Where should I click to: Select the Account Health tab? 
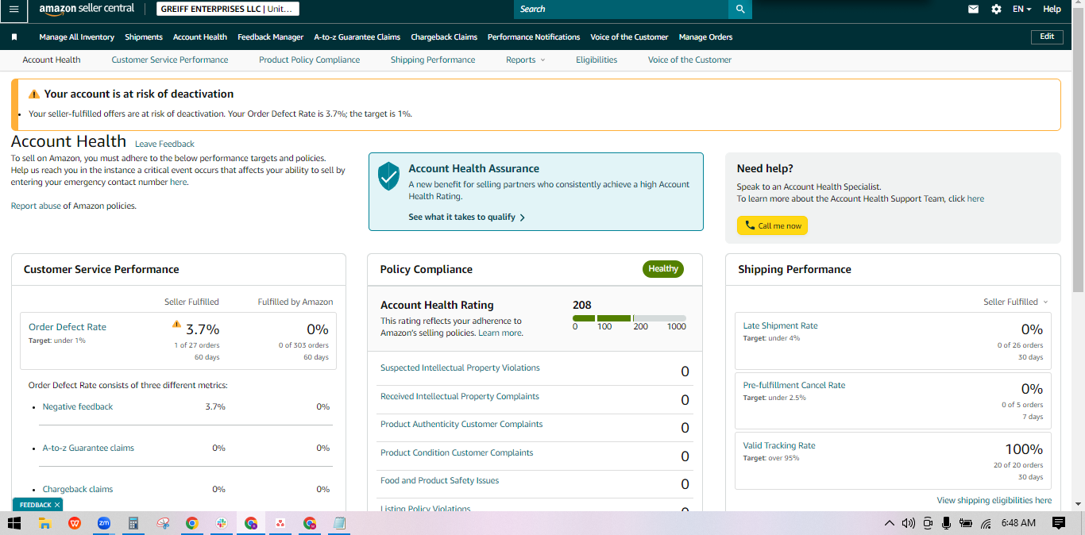pos(52,60)
